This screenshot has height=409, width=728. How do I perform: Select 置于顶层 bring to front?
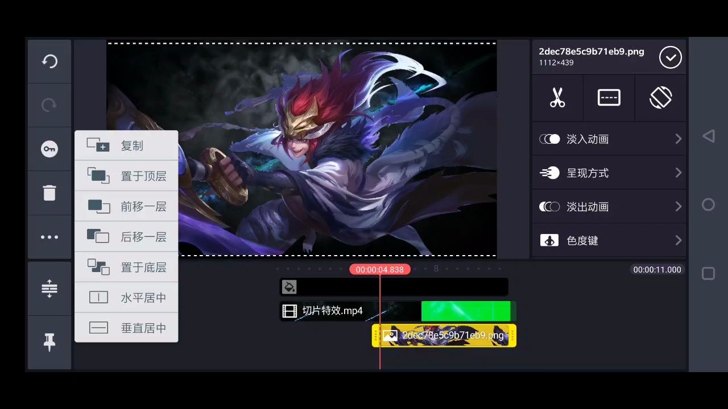tap(126, 176)
